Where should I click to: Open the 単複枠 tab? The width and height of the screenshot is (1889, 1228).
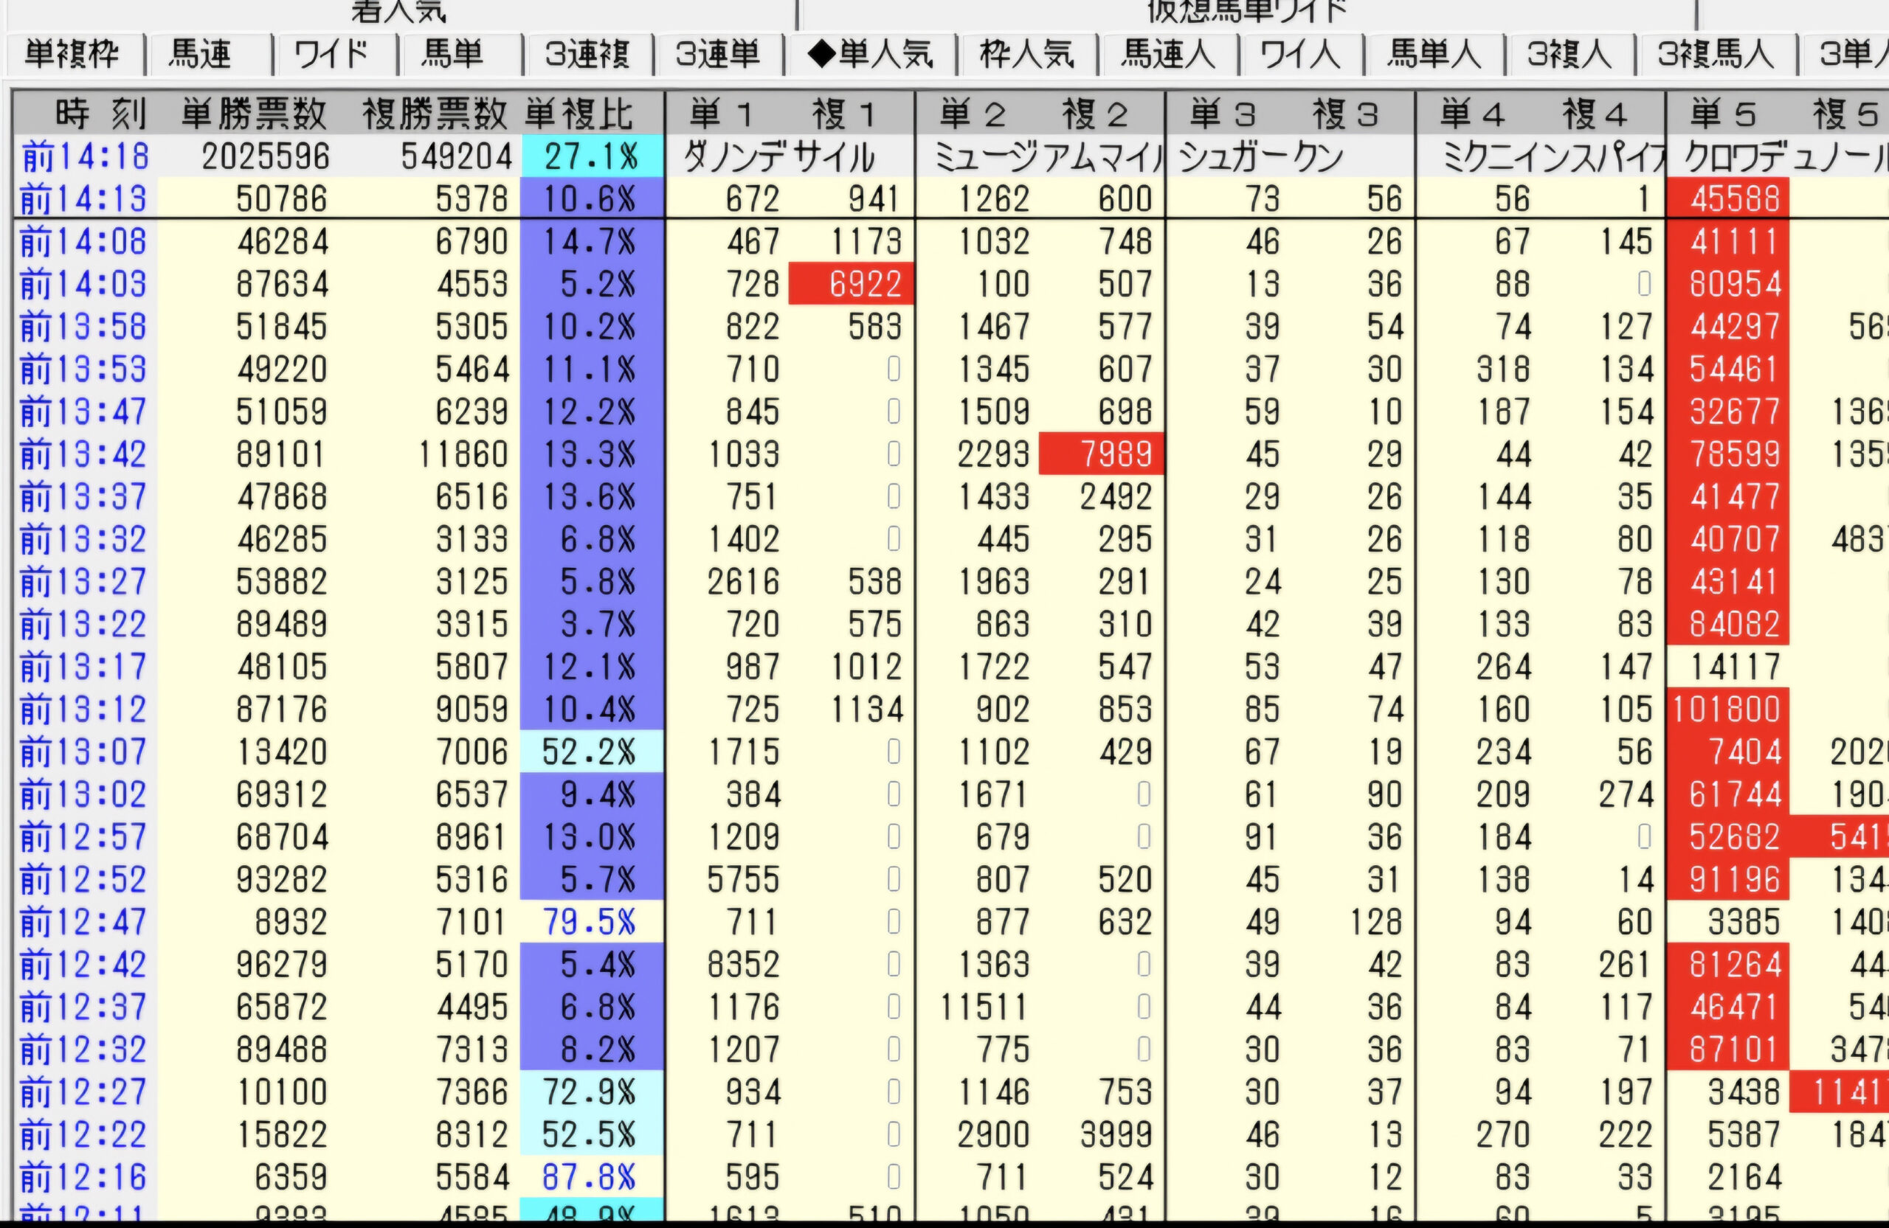[73, 54]
